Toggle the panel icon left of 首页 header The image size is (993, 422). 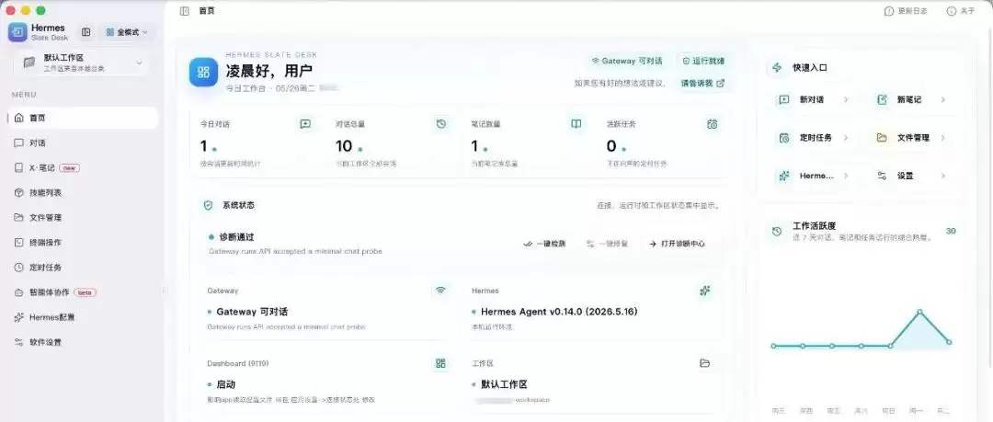pyautogui.click(x=184, y=11)
